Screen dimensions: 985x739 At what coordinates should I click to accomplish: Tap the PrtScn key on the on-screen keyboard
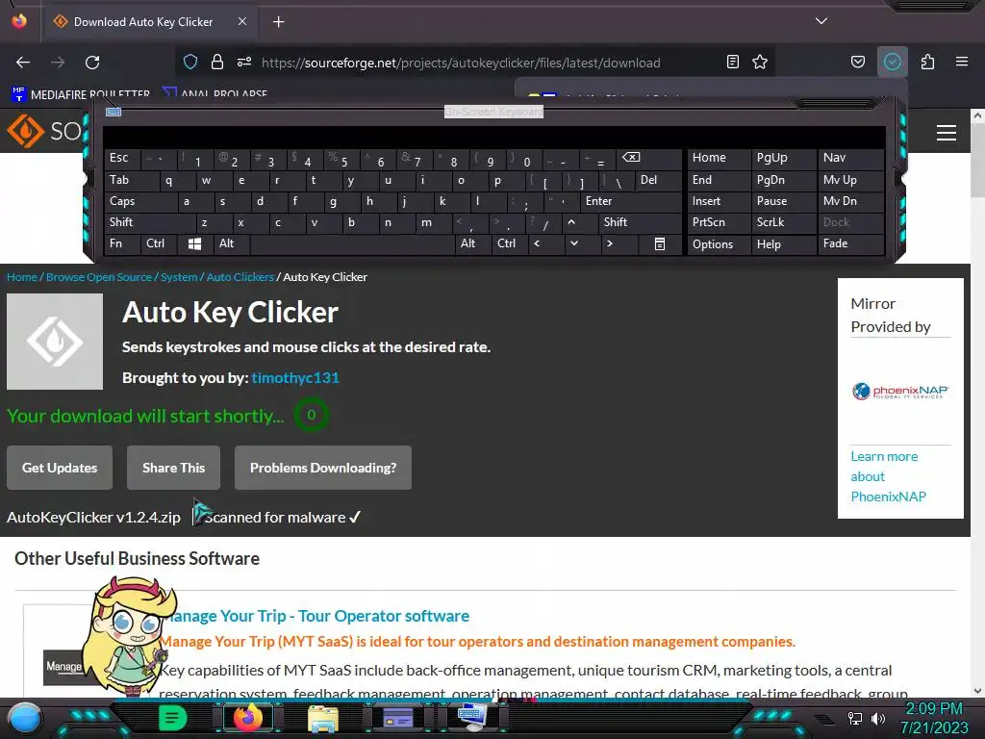tap(719, 222)
